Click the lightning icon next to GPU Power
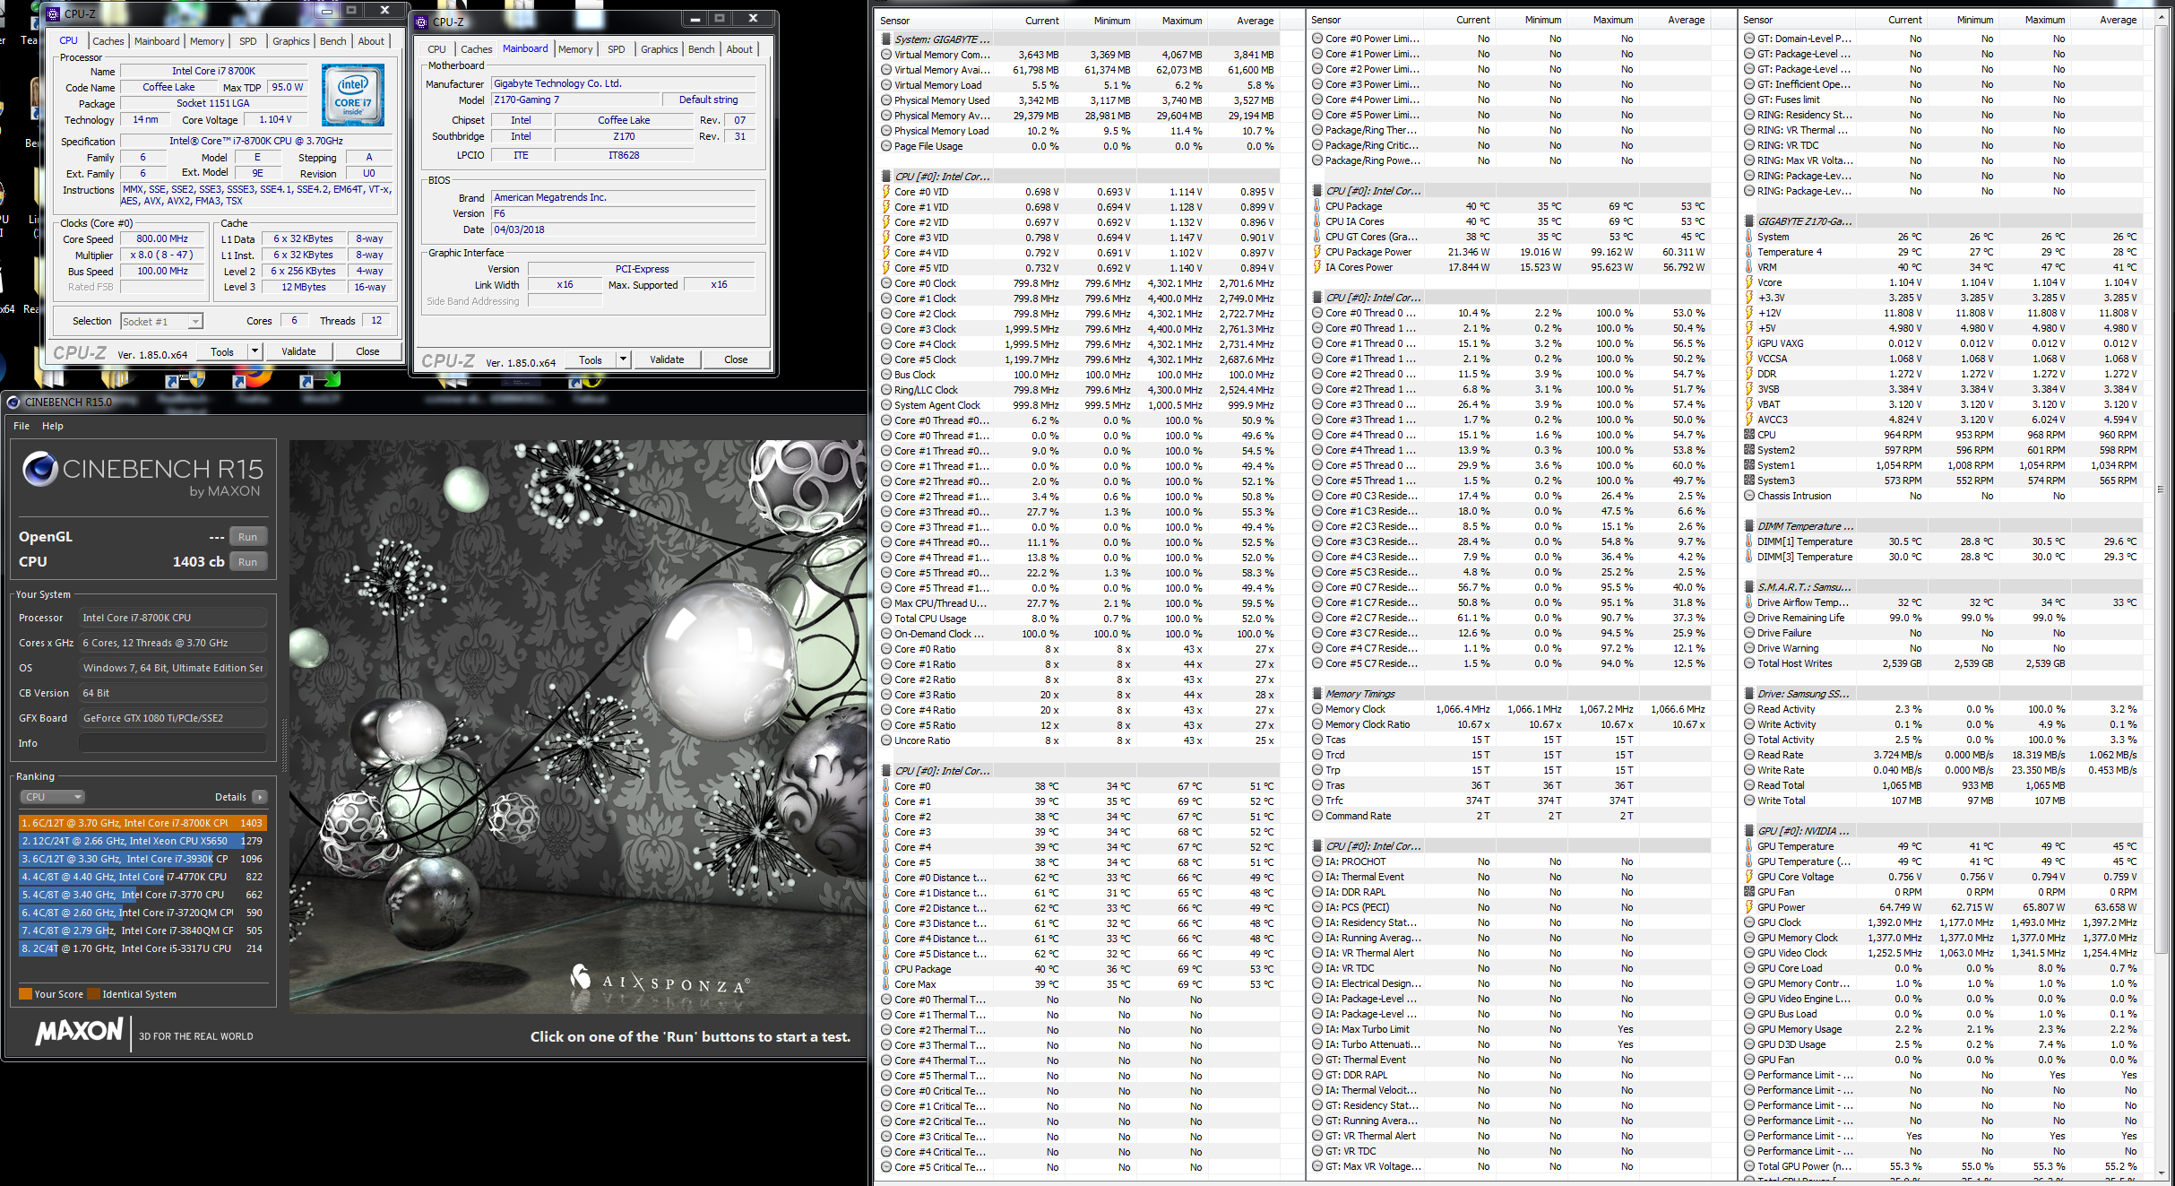Image resolution: width=2175 pixels, height=1186 pixels. point(1749,907)
